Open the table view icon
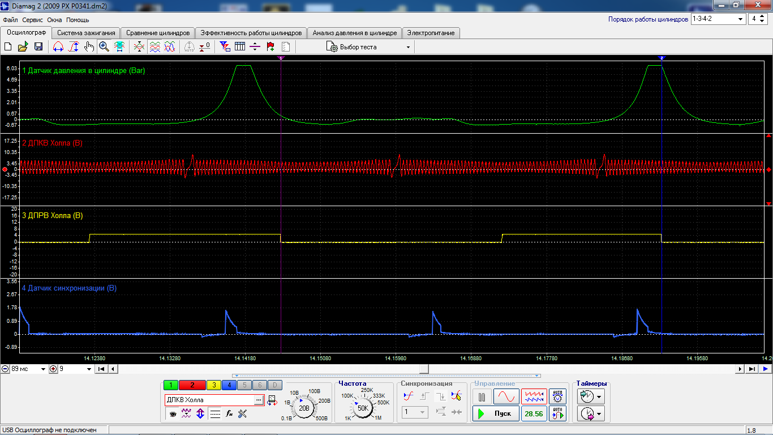 point(240,47)
